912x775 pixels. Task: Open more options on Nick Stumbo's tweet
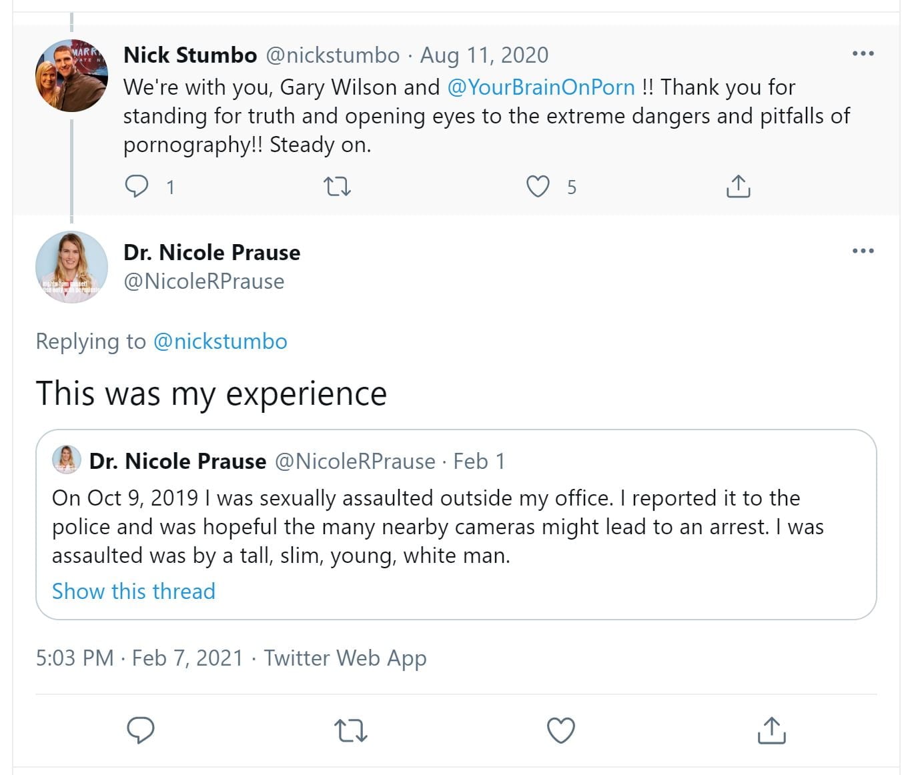click(x=863, y=54)
